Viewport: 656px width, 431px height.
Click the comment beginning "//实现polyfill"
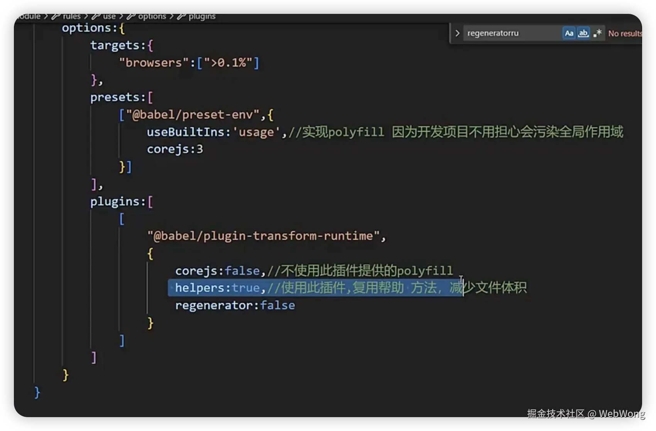456,132
